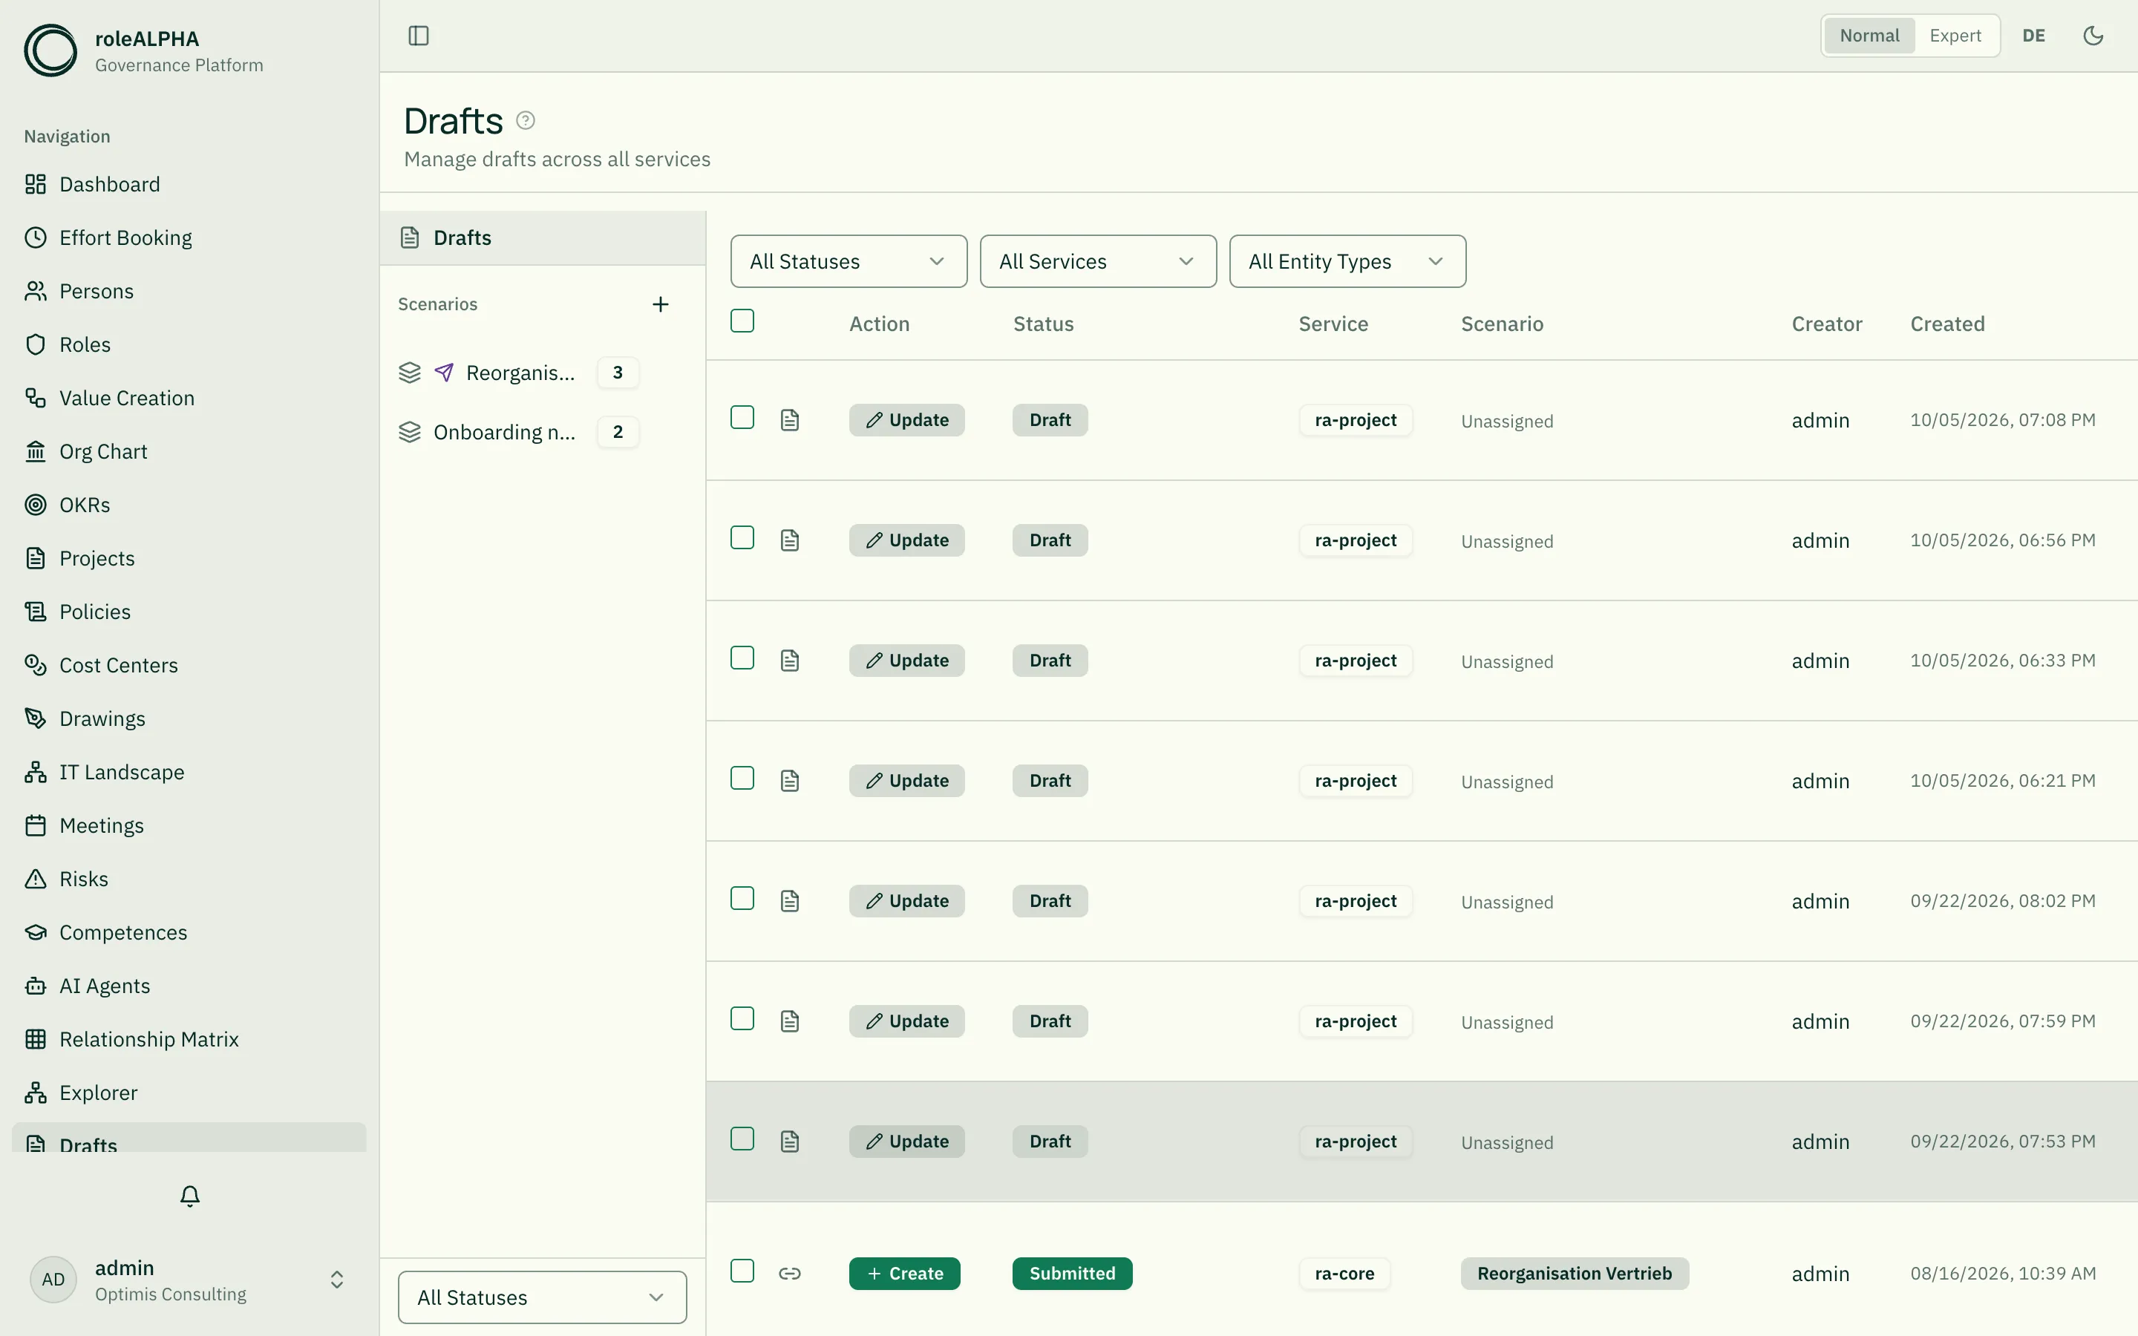Click the paper-plane icon on Reorganis... scenario
This screenshot has height=1336, width=2138.
point(445,373)
